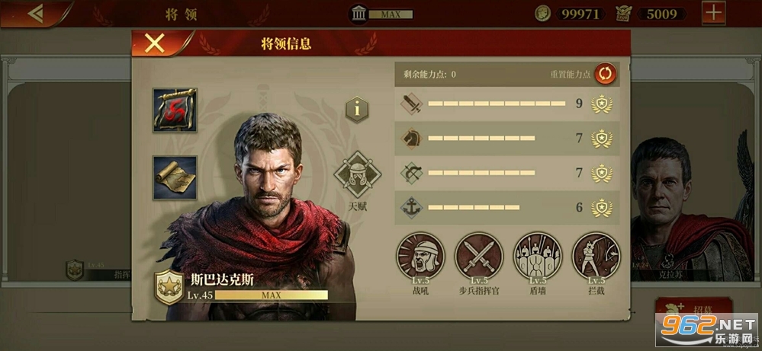Viewport: 762px width, 351px height.
Task: Click the hexagonal info button
Action: pos(357,110)
